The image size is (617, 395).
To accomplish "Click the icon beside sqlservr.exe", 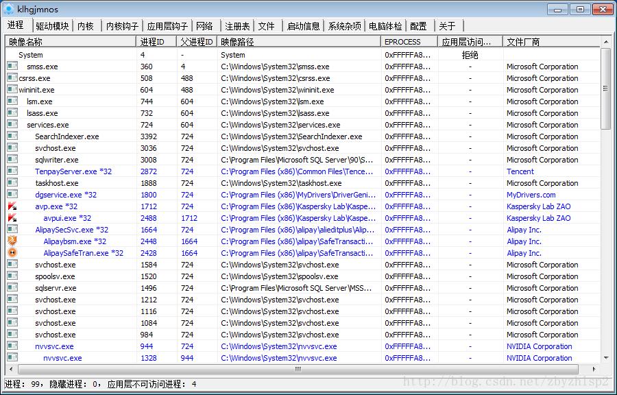I will tap(12, 288).
